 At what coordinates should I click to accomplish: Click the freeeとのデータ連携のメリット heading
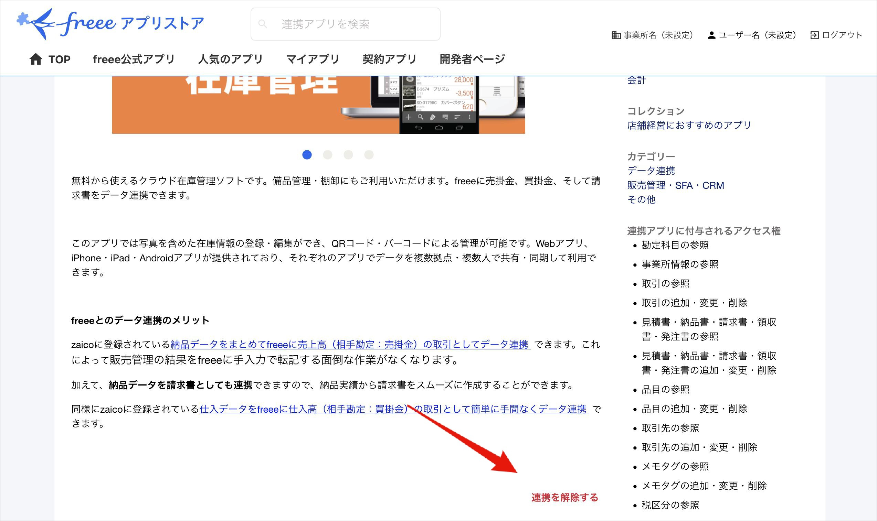[140, 321]
